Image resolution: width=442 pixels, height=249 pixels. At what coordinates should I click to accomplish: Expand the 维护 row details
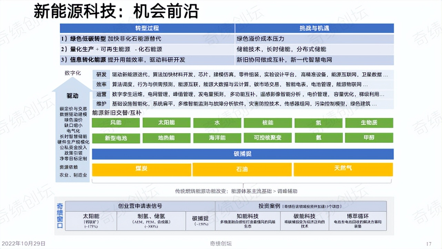coord(101,103)
